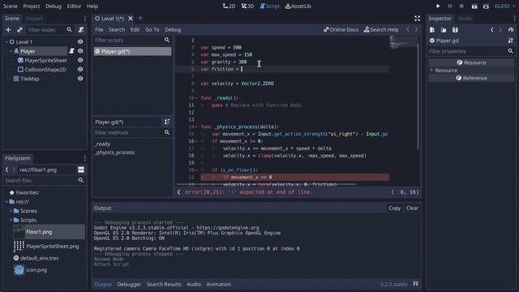Image resolution: width=519 pixels, height=292 pixels.
Task: Switch to the Node dock tab
Action: click(465, 19)
